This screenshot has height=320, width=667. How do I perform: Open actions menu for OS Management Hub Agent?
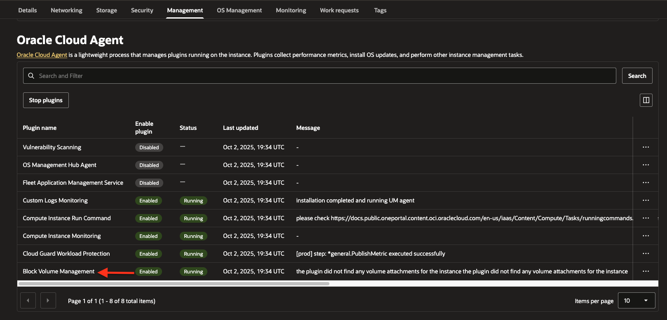pyautogui.click(x=646, y=165)
